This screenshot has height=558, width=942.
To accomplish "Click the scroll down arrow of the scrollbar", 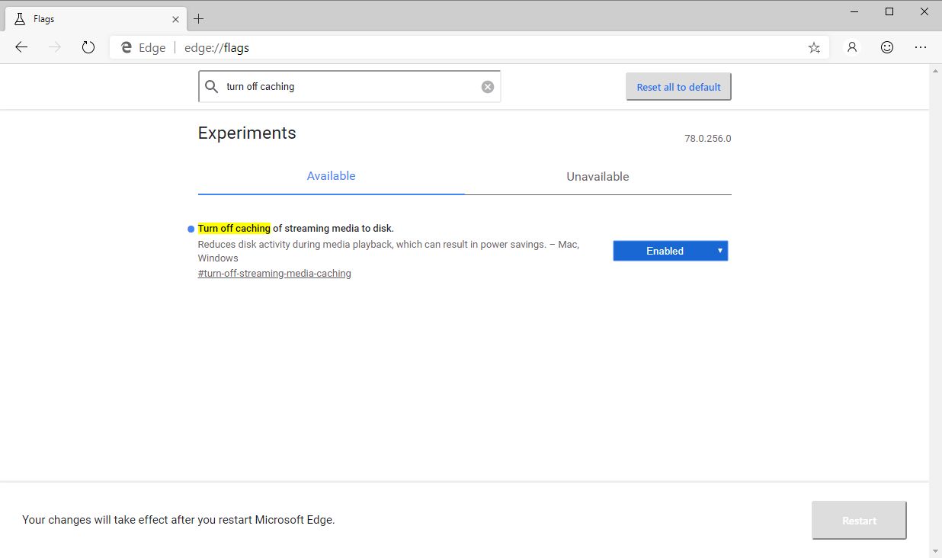I will 935,551.
